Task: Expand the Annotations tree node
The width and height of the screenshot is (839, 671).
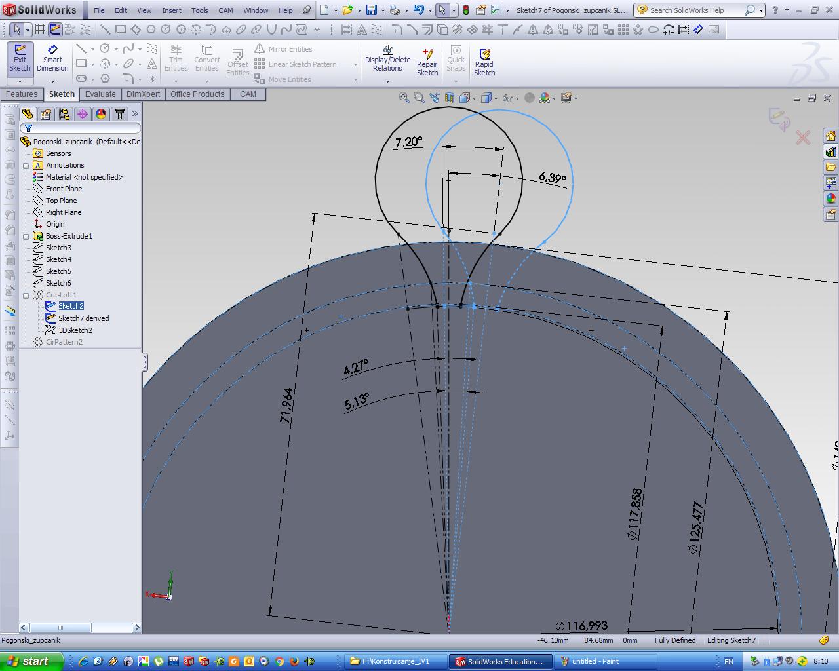Action: click(x=26, y=166)
